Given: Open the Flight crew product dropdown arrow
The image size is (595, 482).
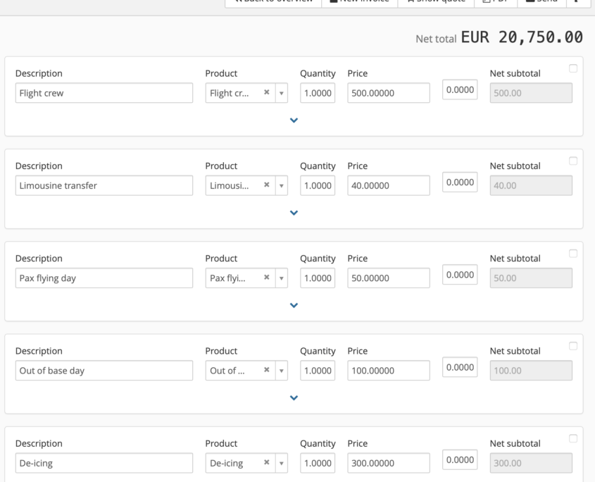Looking at the screenshot, I should (x=282, y=93).
